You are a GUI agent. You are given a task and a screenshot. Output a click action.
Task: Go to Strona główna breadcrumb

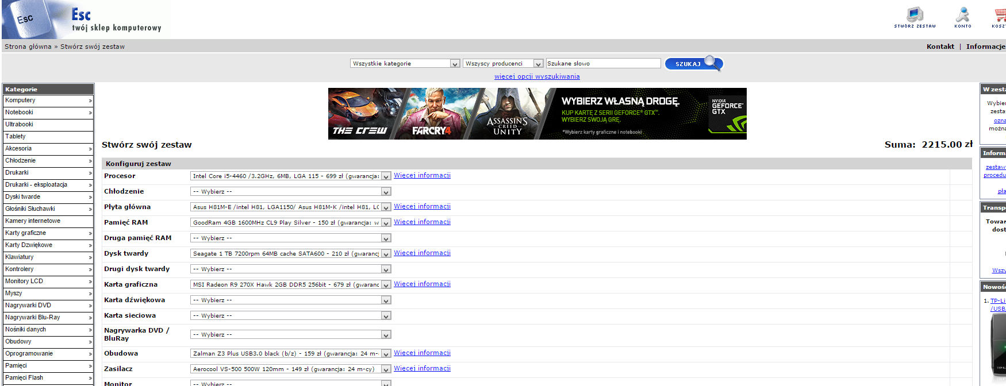(28, 47)
